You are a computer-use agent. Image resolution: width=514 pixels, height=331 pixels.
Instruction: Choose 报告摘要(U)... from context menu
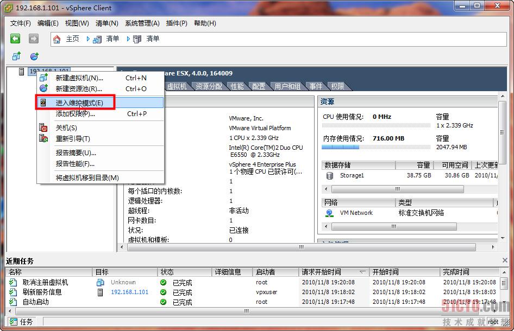pos(101,152)
